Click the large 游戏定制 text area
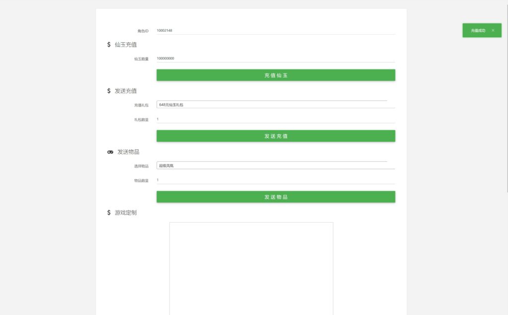This screenshot has height=315, width=508. (251, 268)
